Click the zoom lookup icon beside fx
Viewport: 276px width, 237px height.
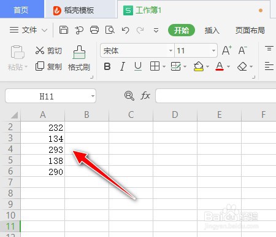tap(129, 96)
